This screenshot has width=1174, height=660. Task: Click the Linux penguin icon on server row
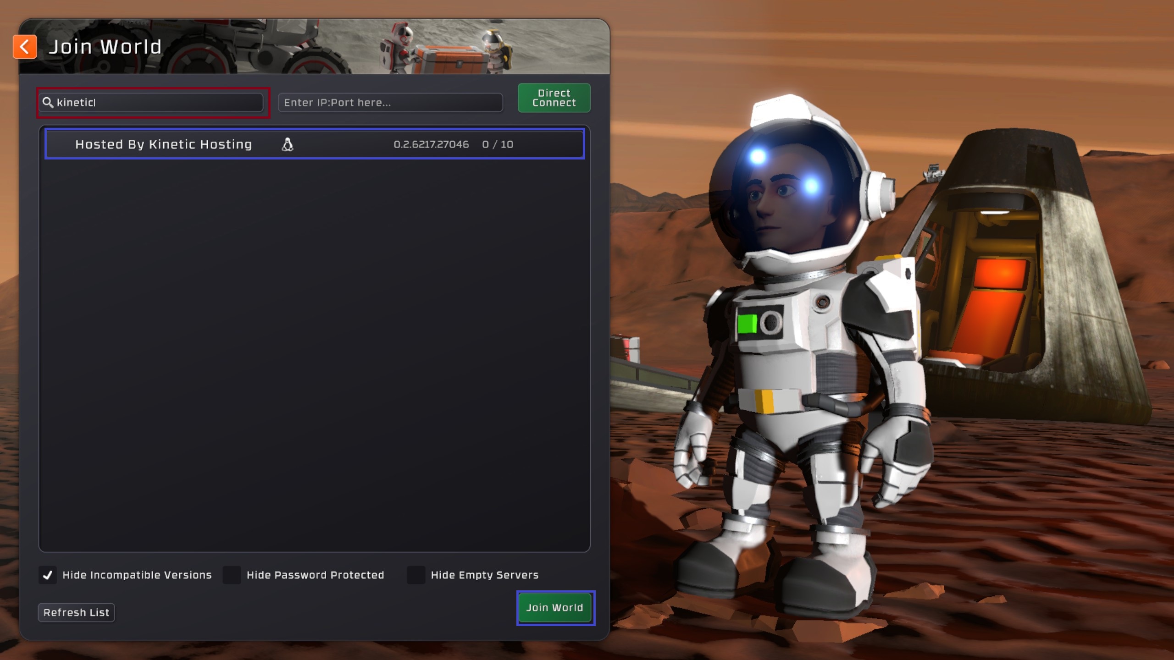288,144
